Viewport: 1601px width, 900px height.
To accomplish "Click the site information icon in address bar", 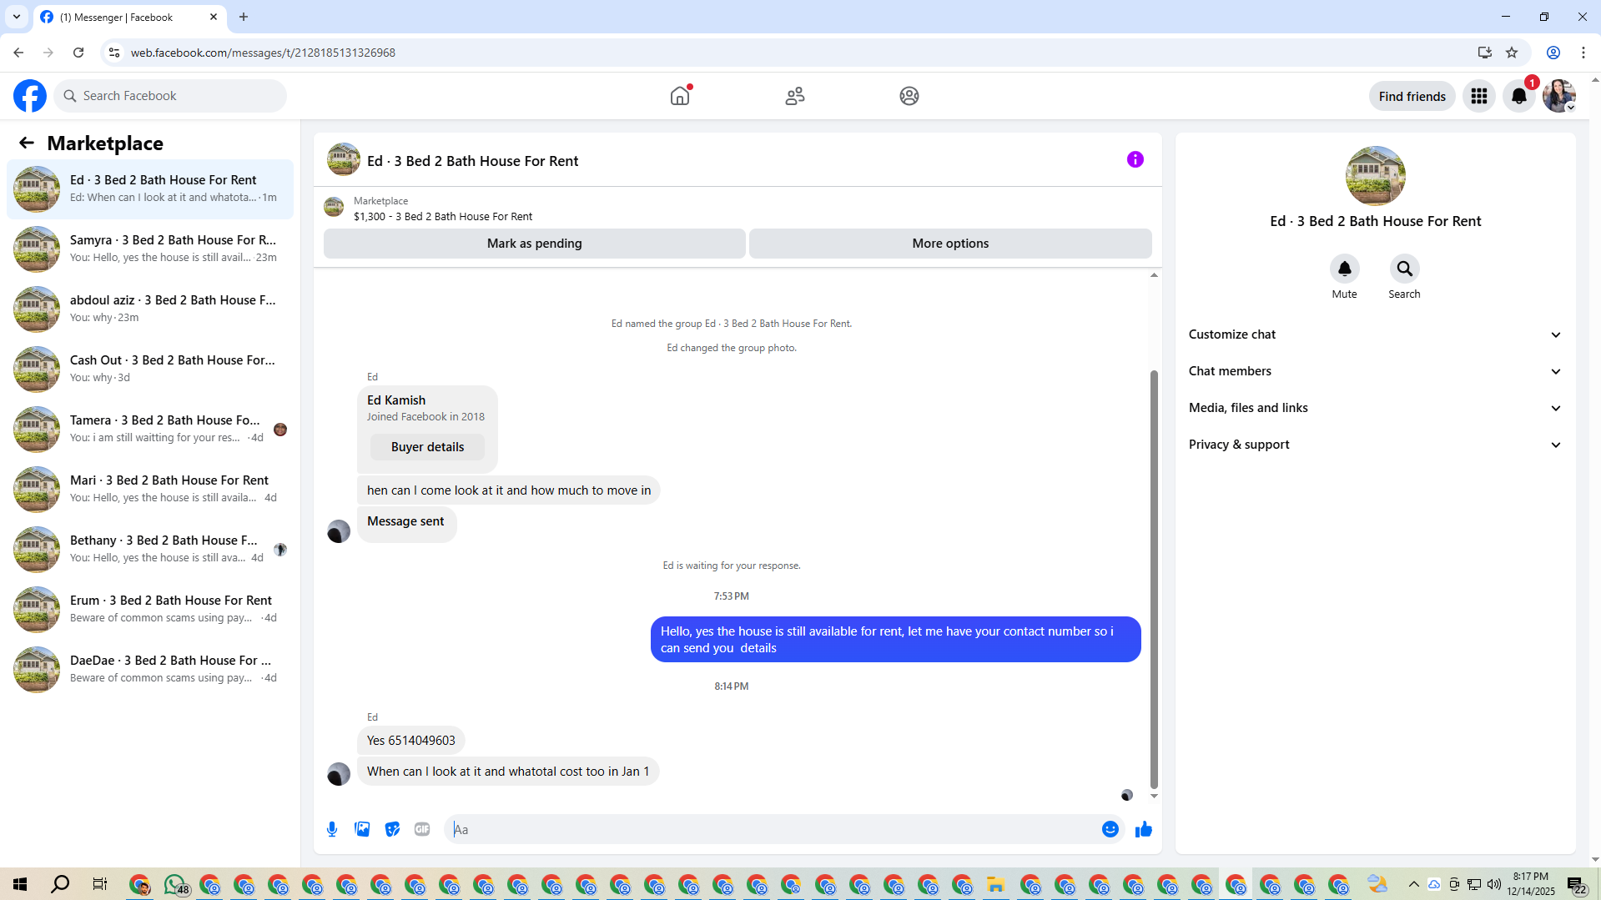I will (x=114, y=53).
